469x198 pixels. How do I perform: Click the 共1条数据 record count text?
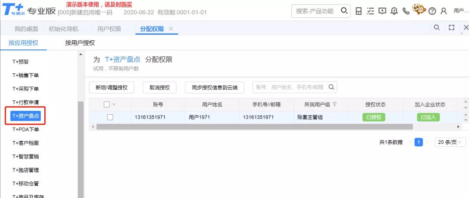pos(391,142)
